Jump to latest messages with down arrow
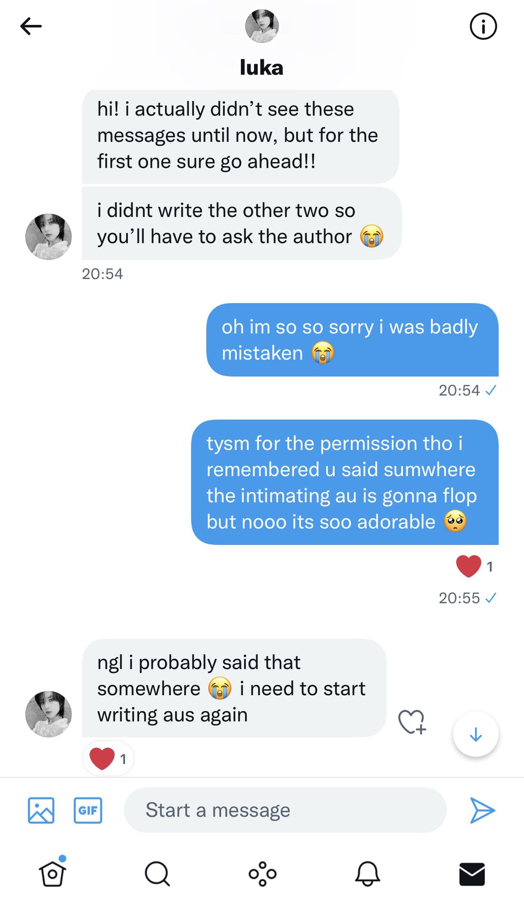The width and height of the screenshot is (524, 905). tap(475, 734)
